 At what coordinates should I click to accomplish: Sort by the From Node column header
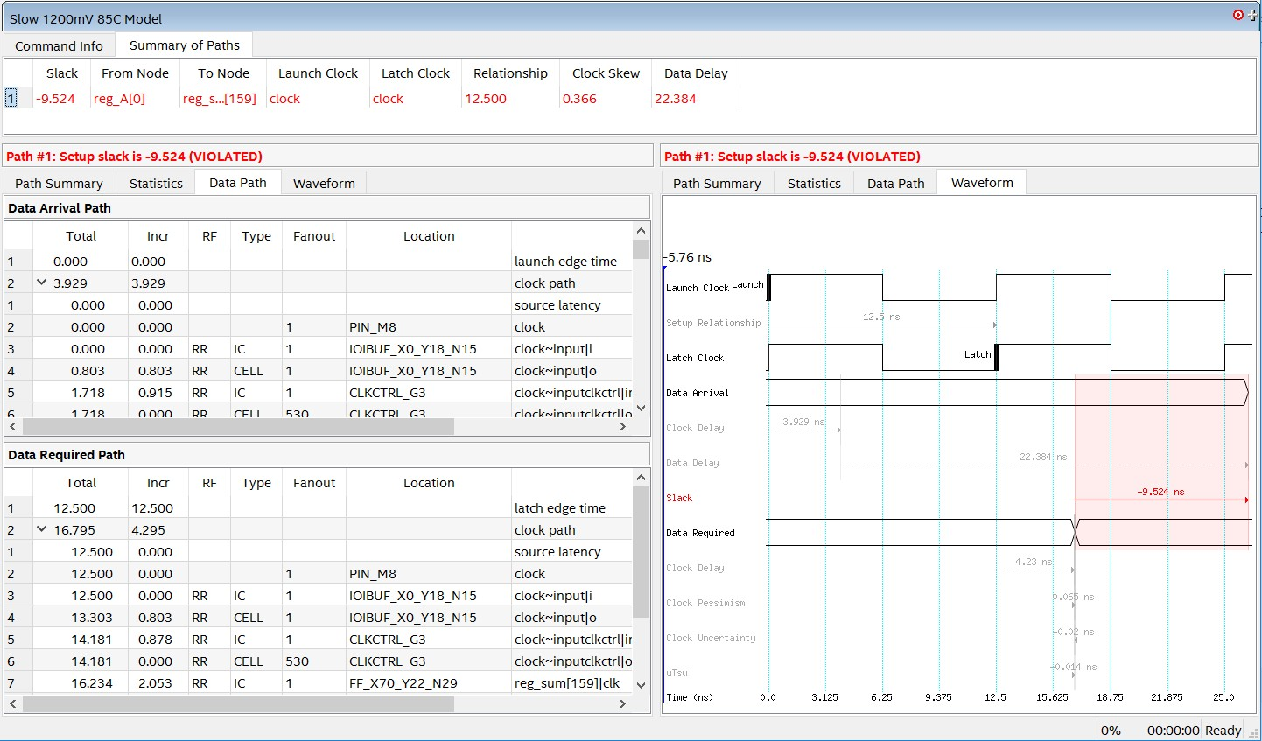click(x=135, y=73)
